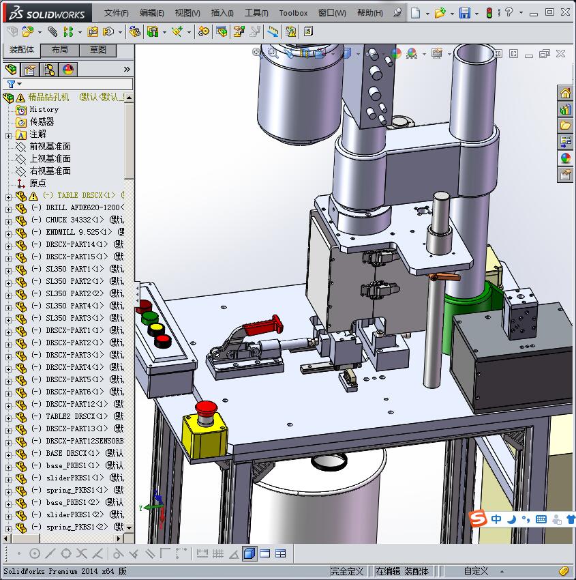Pin the menu bar with pushpin

(397, 12)
